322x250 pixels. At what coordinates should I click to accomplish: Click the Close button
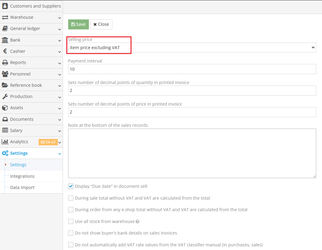pyautogui.click(x=101, y=24)
